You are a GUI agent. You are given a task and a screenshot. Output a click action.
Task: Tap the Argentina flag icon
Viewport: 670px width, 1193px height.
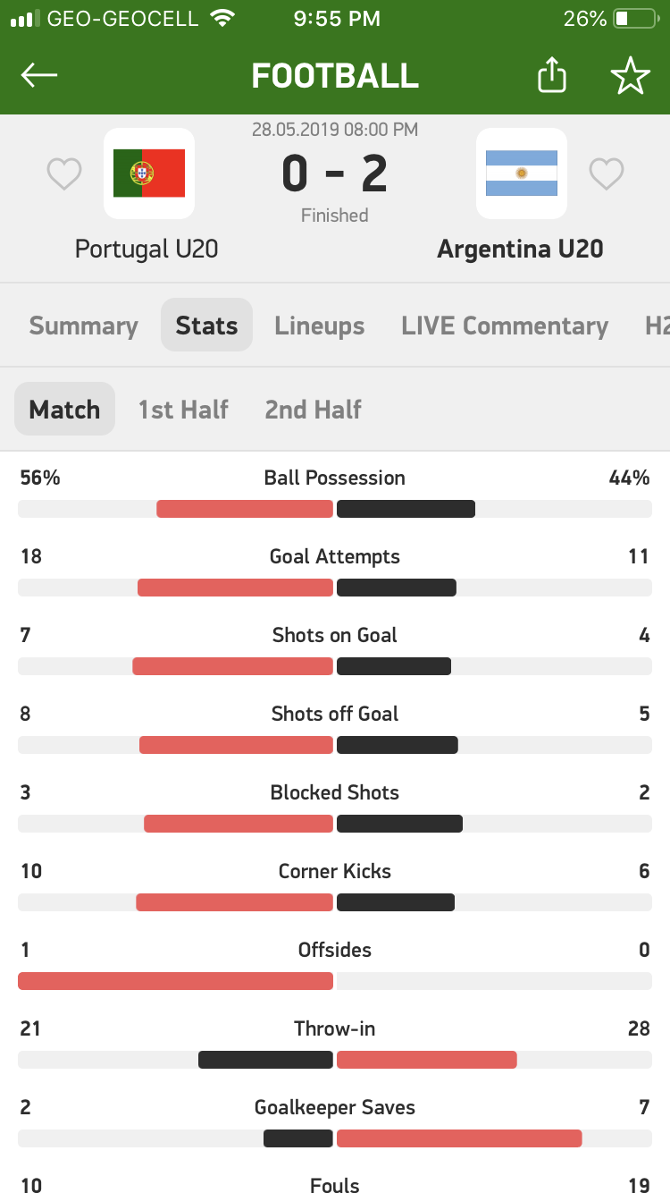click(x=522, y=173)
